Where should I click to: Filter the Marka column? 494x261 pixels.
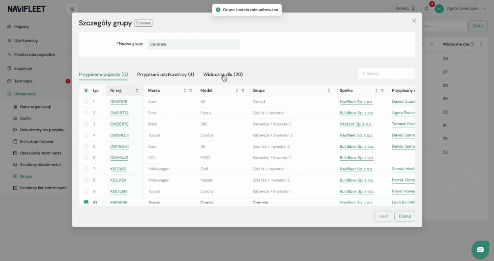point(190,91)
